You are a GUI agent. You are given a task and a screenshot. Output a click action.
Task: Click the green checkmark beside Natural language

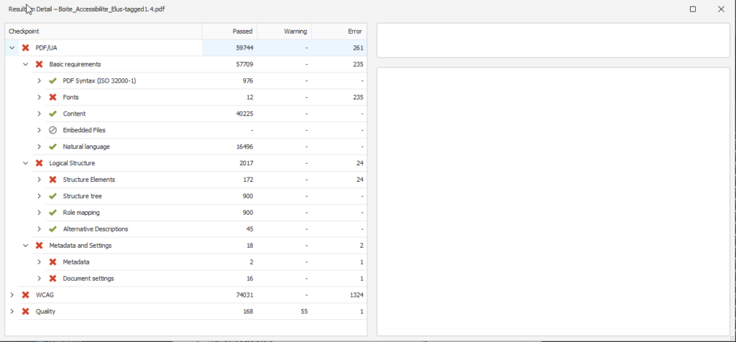pos(52,147)
